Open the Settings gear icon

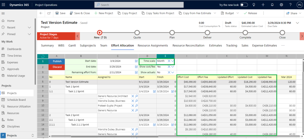pos(282,5)
